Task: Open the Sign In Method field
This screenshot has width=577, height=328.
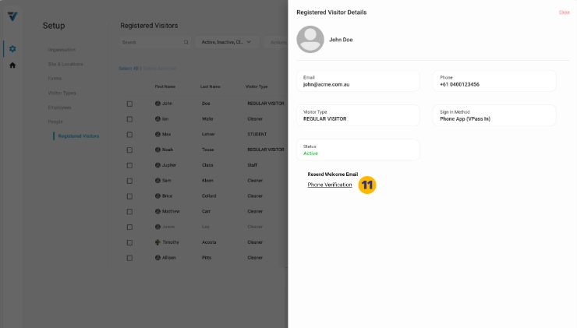Action: coord(494,115)
